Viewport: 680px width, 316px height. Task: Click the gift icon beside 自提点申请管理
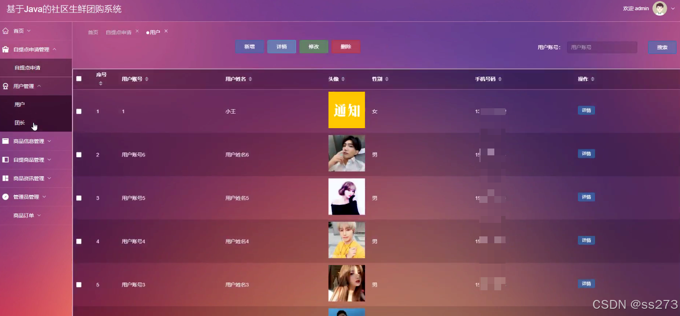click(6, 50)
